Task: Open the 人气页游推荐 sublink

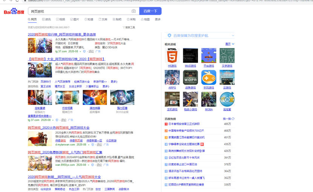Action: point(63,82)
